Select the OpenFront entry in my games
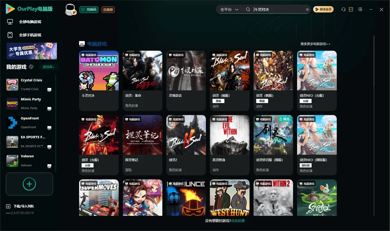Screen dimensions: 390x231 29,123
